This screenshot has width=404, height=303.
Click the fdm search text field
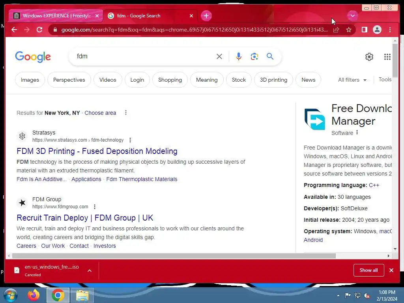click(x=144, y=56)
